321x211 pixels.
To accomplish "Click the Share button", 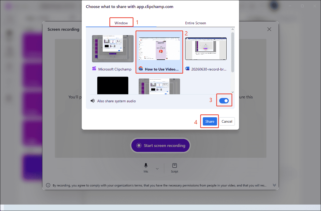I will tap(210, 121).
